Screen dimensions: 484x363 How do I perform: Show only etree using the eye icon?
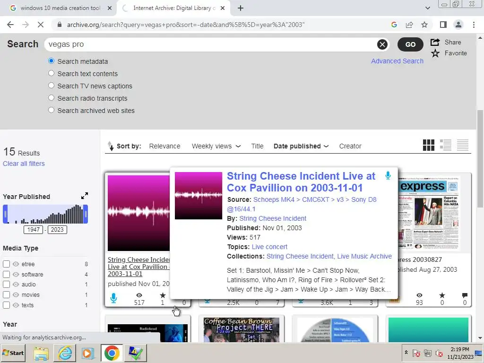16,264
